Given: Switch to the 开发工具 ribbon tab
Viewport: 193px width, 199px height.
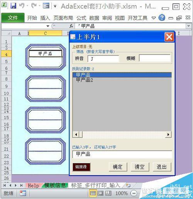Looking at the screenshot, I should coord(137,18).
